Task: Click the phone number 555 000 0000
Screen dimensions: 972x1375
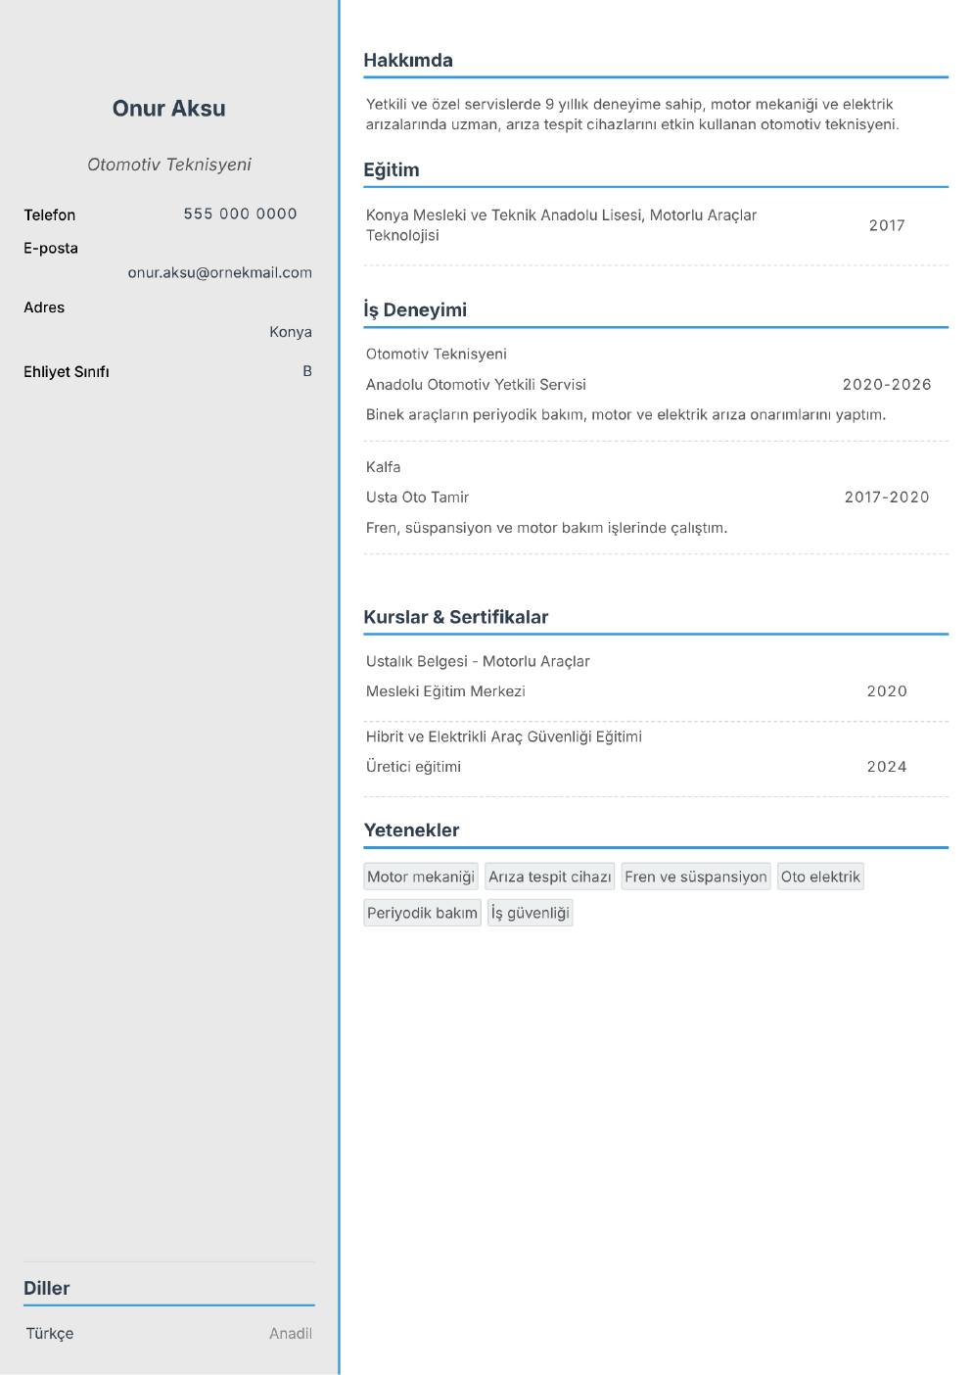Action: [241, 213]
